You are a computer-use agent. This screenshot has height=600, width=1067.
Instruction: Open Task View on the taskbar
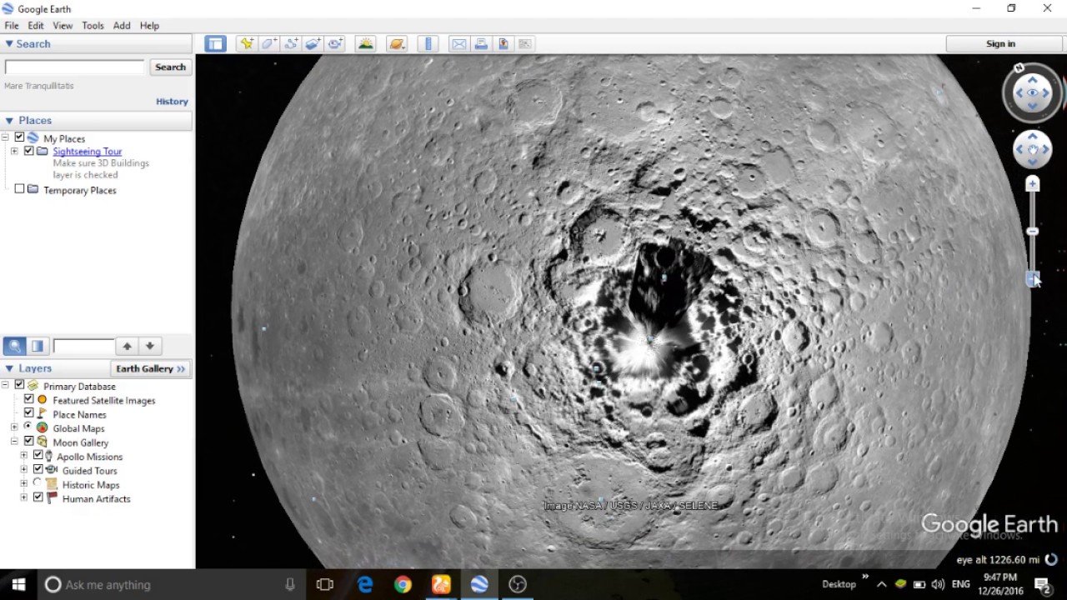pos(325,585)
